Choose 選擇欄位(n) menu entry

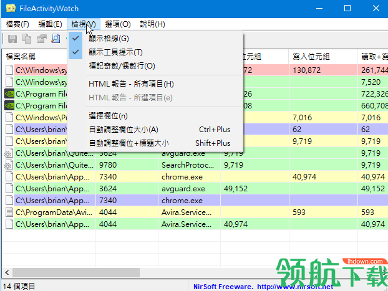[155, 116]
